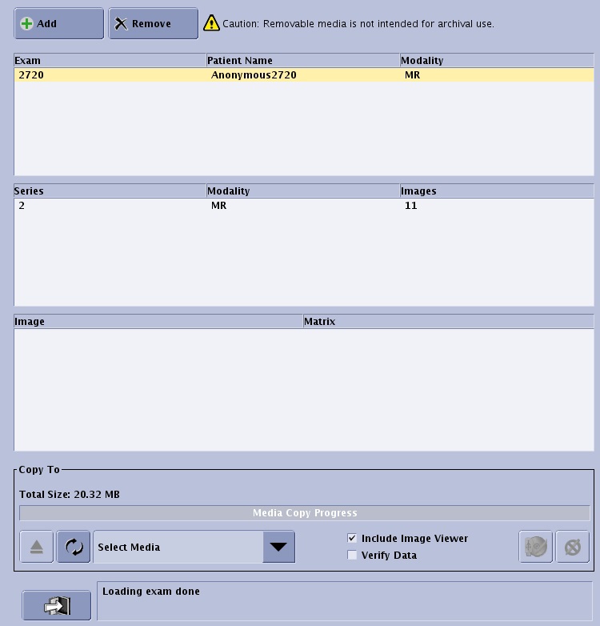Image resolution: width=600 pixels, height=626 pixels.
Task: Click the Select Media combo box field
Action: [x=178, y=548]
